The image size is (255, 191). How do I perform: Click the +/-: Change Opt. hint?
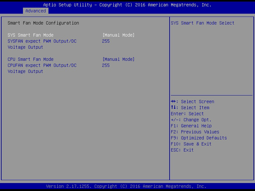(x=191, y=120)
